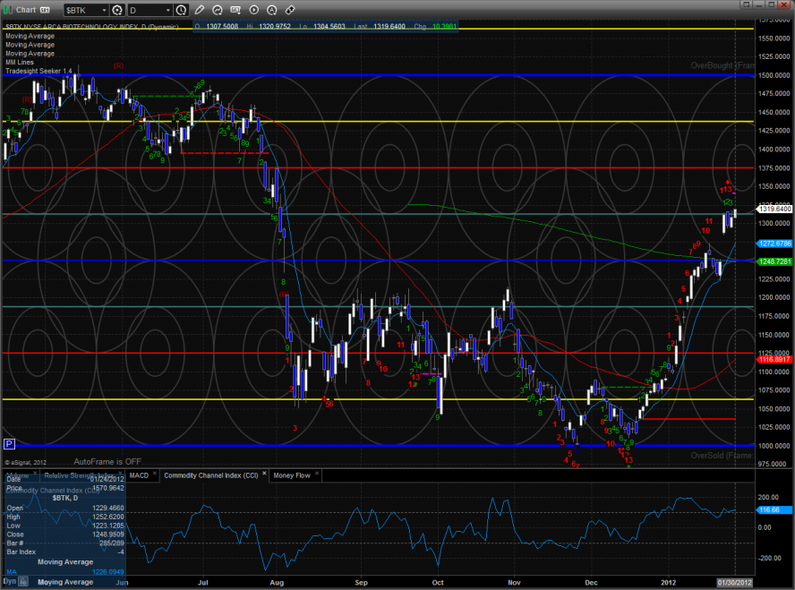Open the time template clock menu
Image resolution: width=795 pixels, height=590 pixels.
coord(181,10)
